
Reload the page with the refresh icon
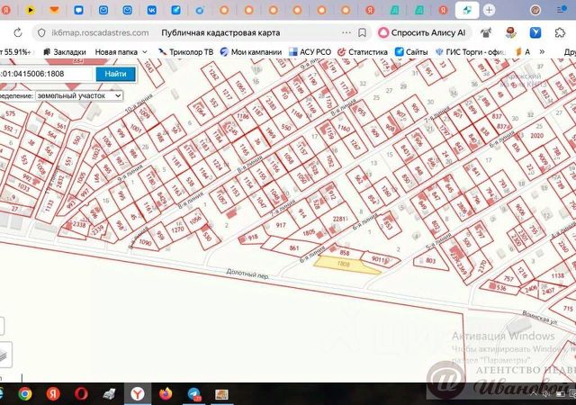pyautogui.click(x=18, y=32)
